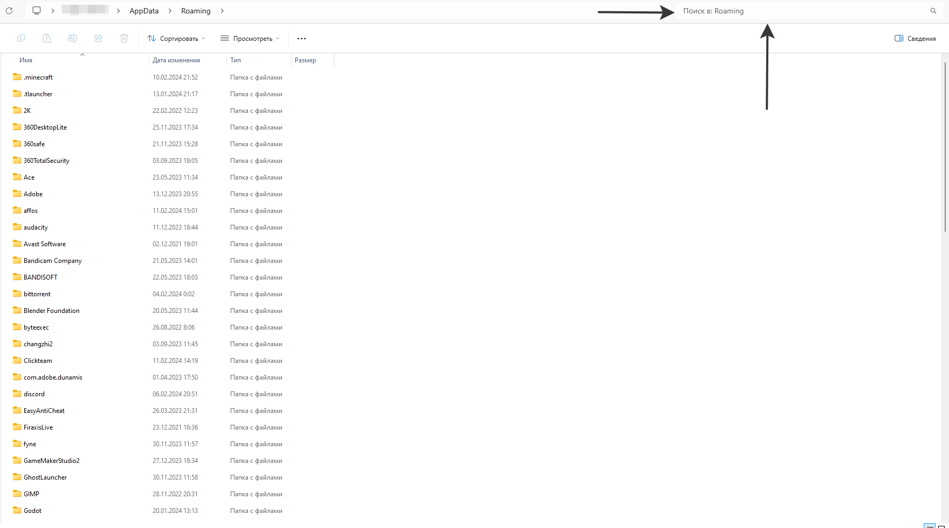
Task: Select the 2K folder icon
Action: 17,110
